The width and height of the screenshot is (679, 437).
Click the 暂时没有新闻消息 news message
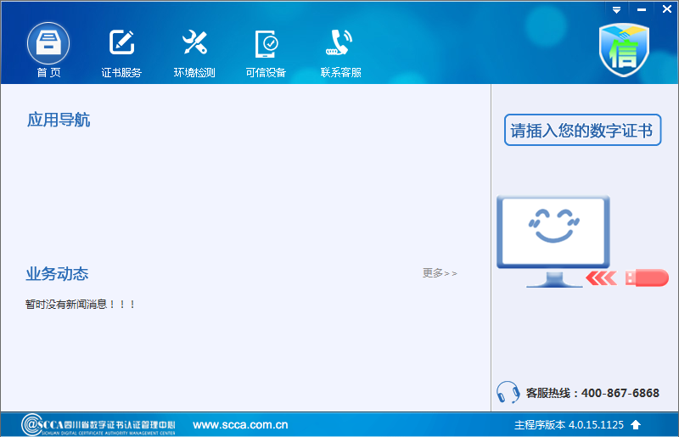pos(81,304)
